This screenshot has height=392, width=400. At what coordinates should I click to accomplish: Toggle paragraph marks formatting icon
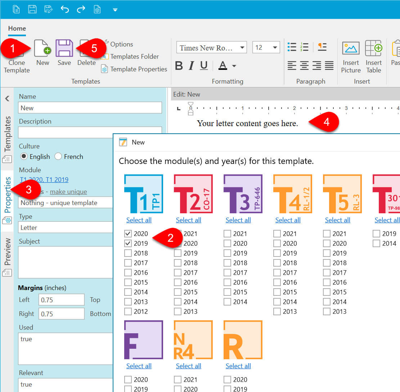pos(322,47)
